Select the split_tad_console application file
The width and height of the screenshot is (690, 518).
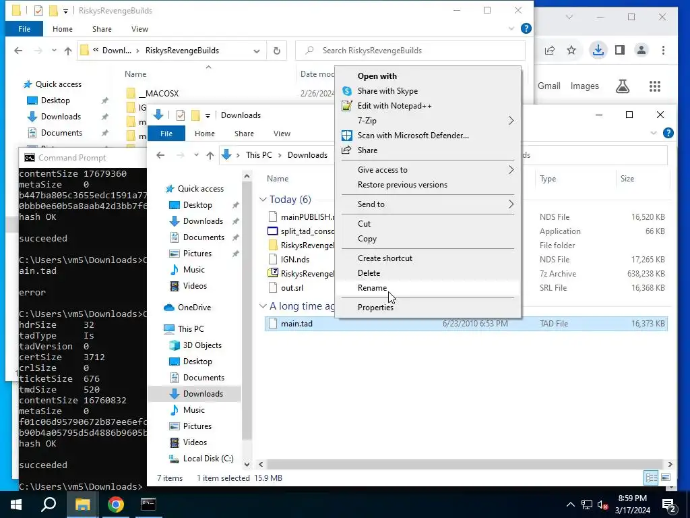coord(307,231)
